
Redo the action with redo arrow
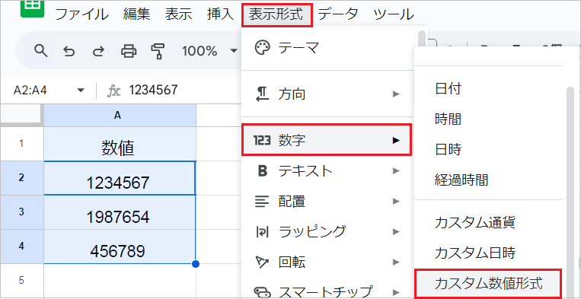coord(98,51)
